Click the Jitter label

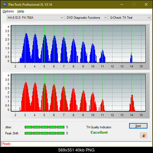tap(8, 127)
